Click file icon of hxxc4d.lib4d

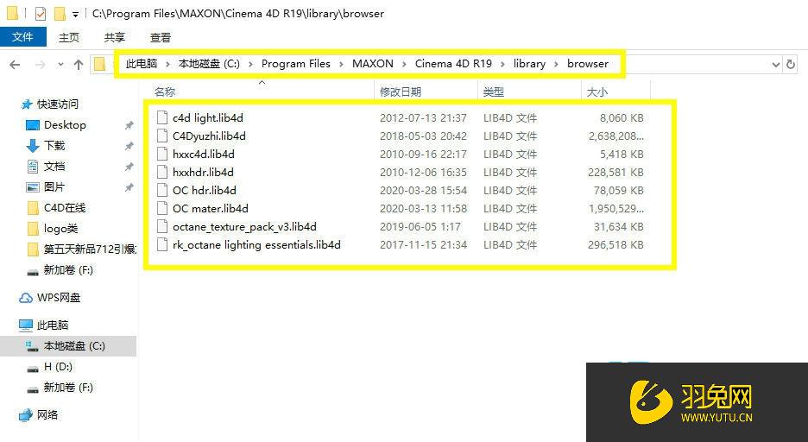(x=162, y=154)
